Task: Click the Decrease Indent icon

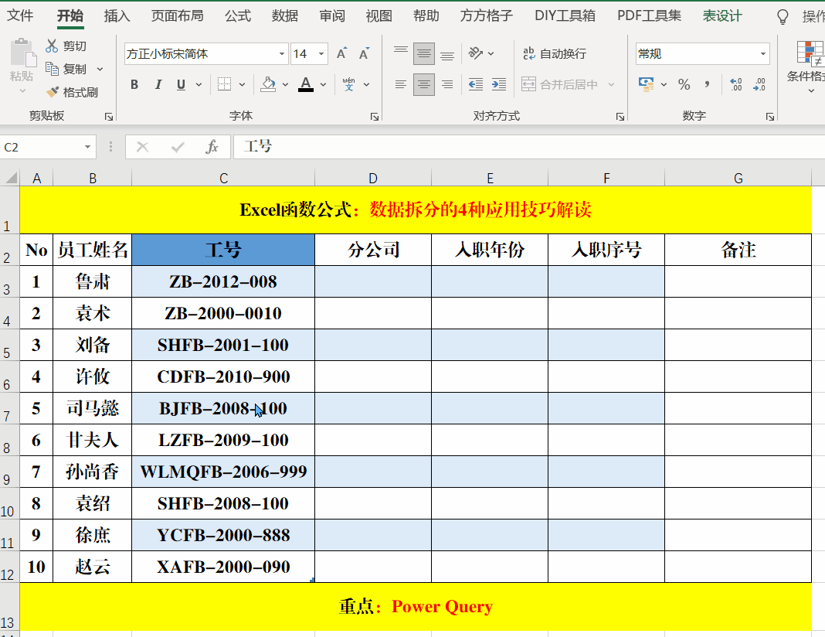Action: (476, 84)
